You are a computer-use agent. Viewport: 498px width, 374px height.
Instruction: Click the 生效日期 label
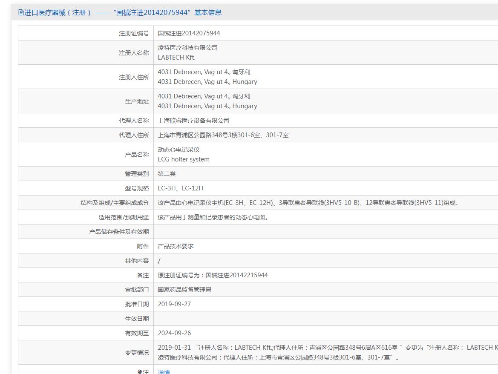pos(137,319)
